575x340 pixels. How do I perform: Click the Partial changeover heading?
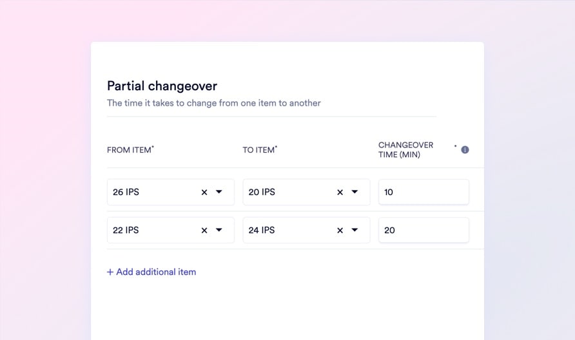(x=162, y=86)
